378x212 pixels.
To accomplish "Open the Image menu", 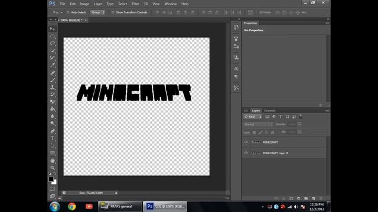I will (x=84, y=4).
